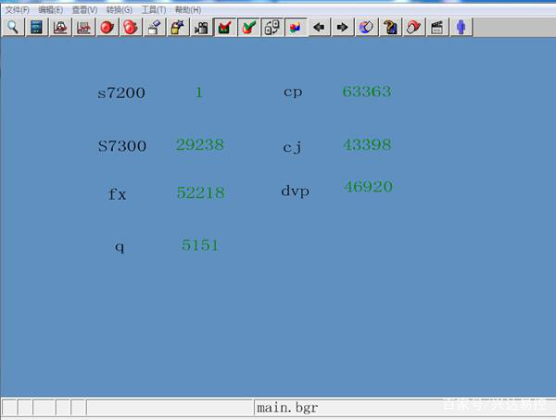Open the question mark help icon
This screenshot has width=556, height=420.
[390, 27]
